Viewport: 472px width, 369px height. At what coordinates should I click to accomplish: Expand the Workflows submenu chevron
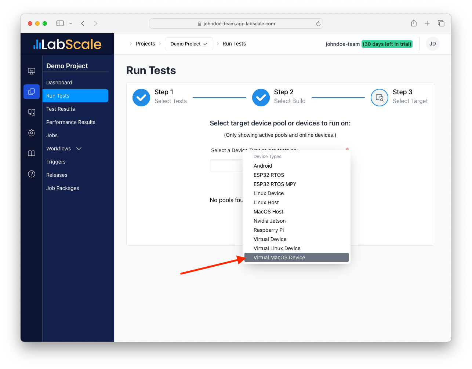click(79, 149)
